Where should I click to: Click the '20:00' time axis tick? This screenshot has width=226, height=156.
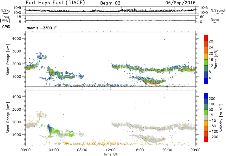pyautogui.click(x=167, y=150)
